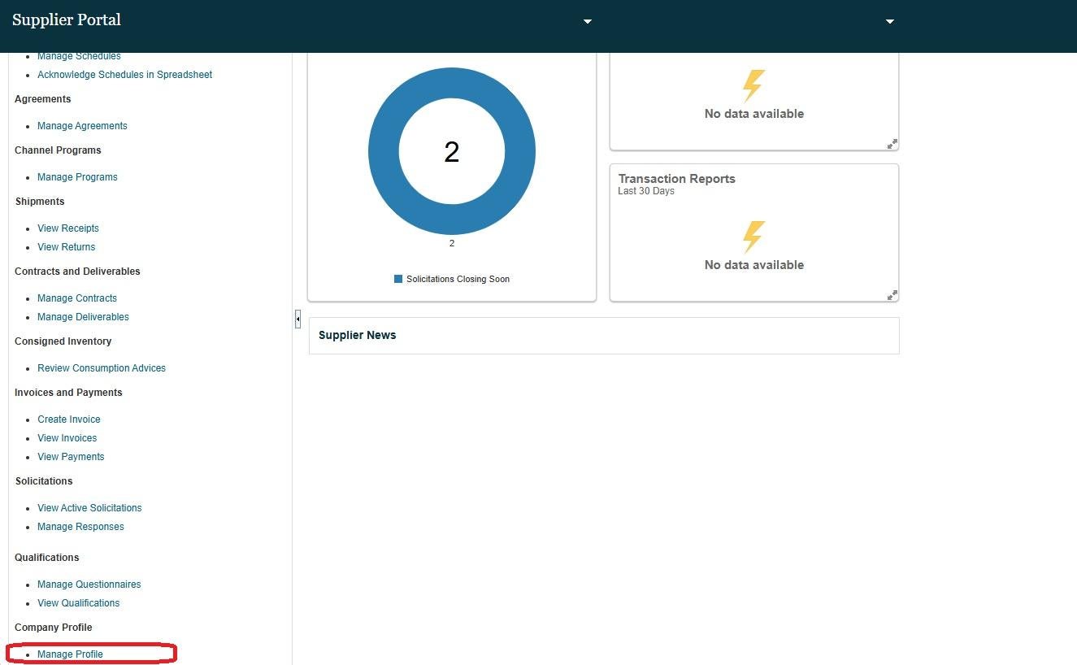
Task: Open the Manage Profile link
Action: [70, 654]
